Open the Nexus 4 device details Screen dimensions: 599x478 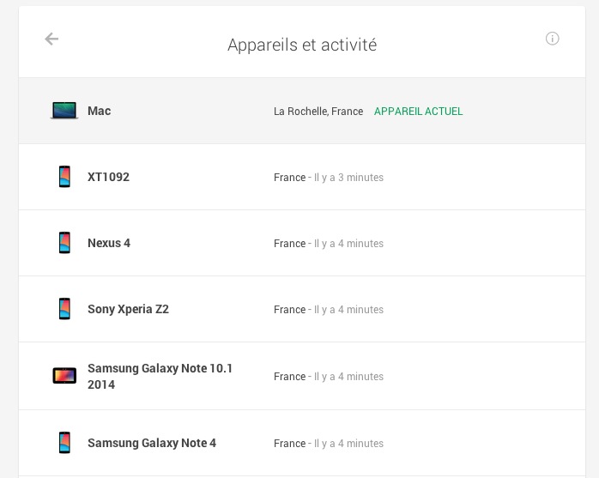[109, 243]
